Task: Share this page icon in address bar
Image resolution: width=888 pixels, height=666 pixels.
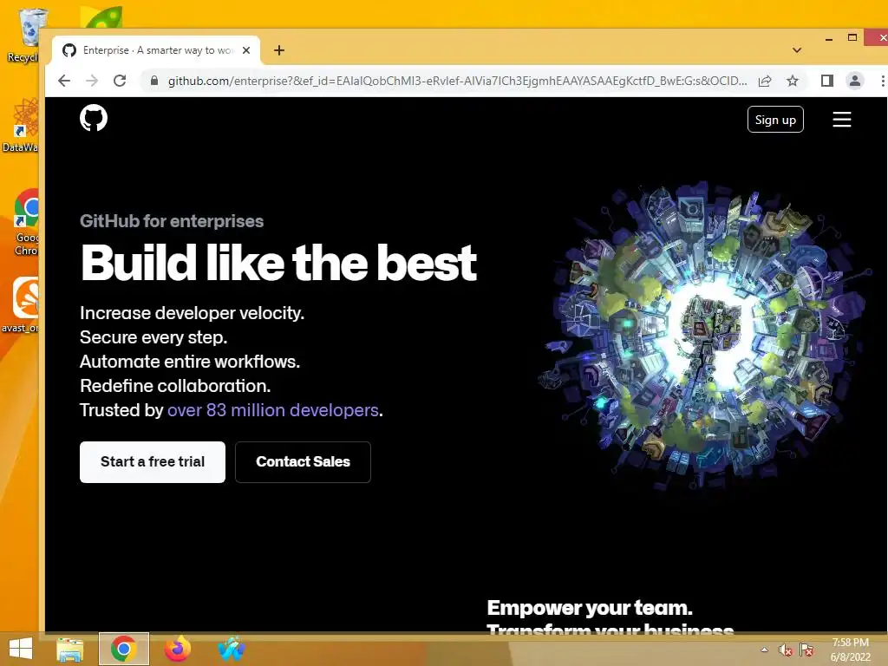Action: click(x=765, y=81)
